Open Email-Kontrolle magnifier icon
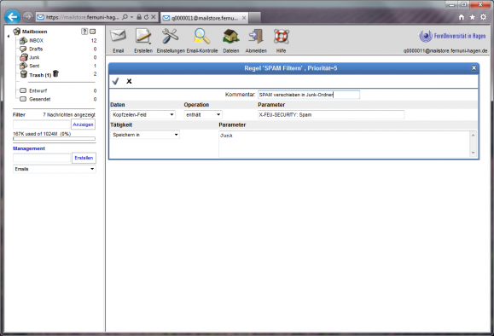The image size is (494, 336). [x=201, y=37]
